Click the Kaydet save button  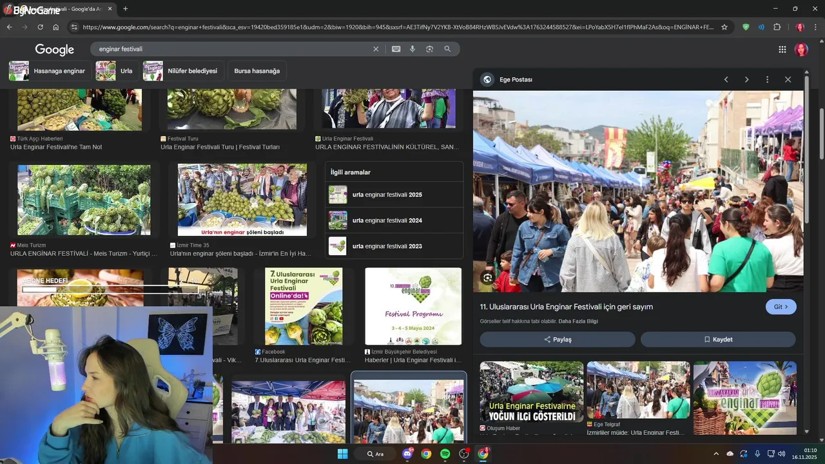tap(718, 340)
